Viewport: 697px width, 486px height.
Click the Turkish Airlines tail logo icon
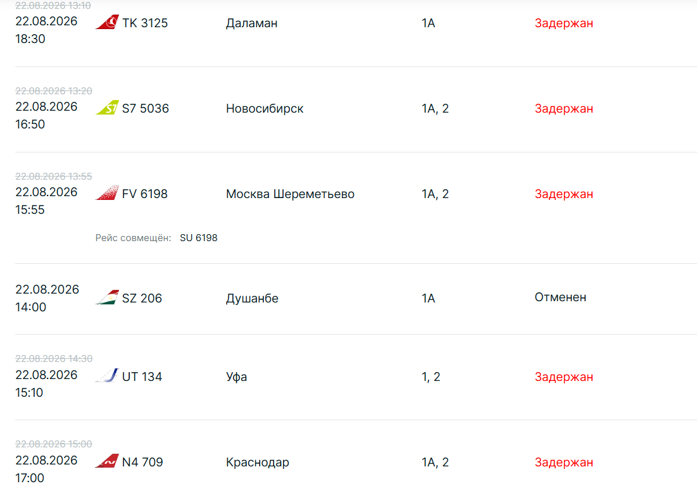[x=107, y=22]
